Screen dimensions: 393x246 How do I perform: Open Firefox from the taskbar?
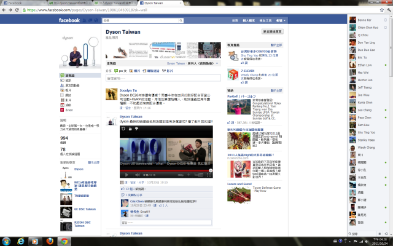[x=50, y=242]
